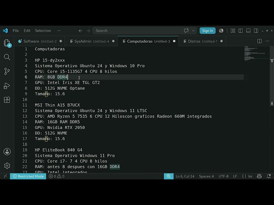This screenshot has height=205, width=274.
Task: Open the Source Control view
Action: (x=7, y=71)
